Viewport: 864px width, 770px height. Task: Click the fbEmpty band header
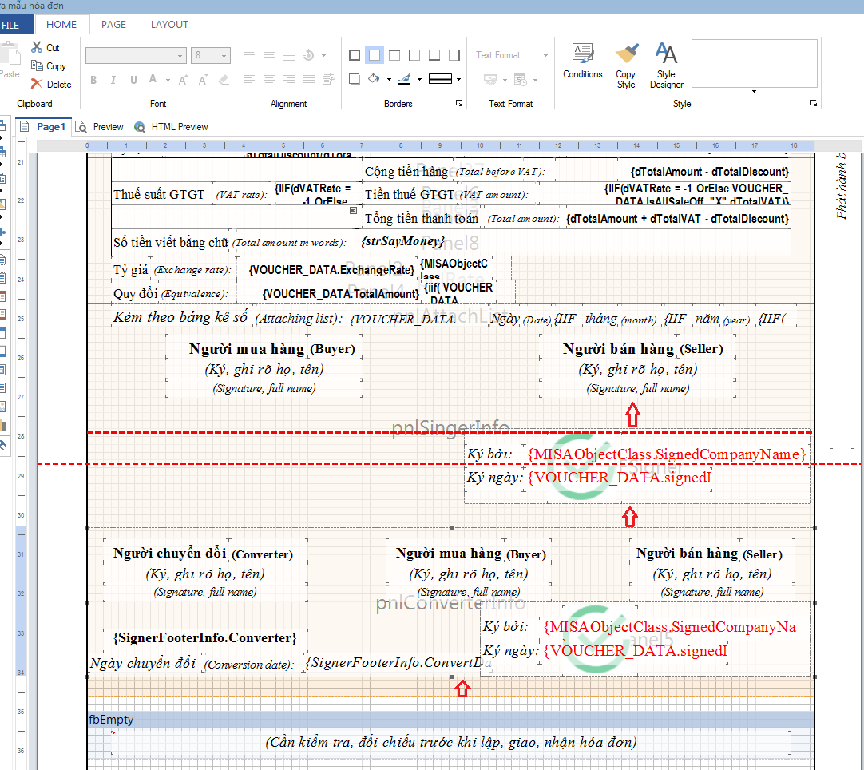pyautogui.click(x=450, y=720)
